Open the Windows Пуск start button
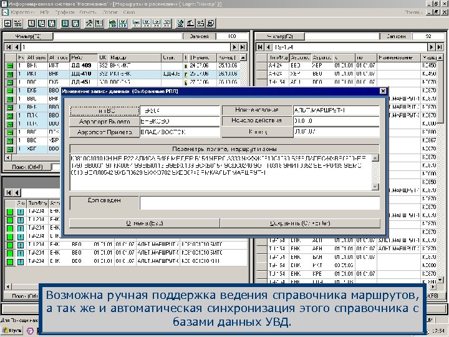 [12, 331]
